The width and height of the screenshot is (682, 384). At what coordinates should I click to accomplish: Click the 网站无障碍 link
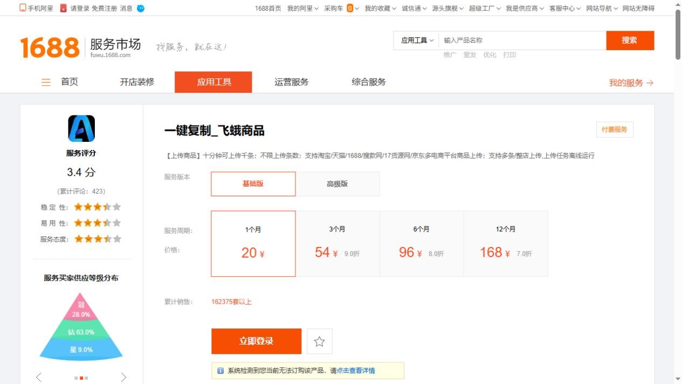638,8
